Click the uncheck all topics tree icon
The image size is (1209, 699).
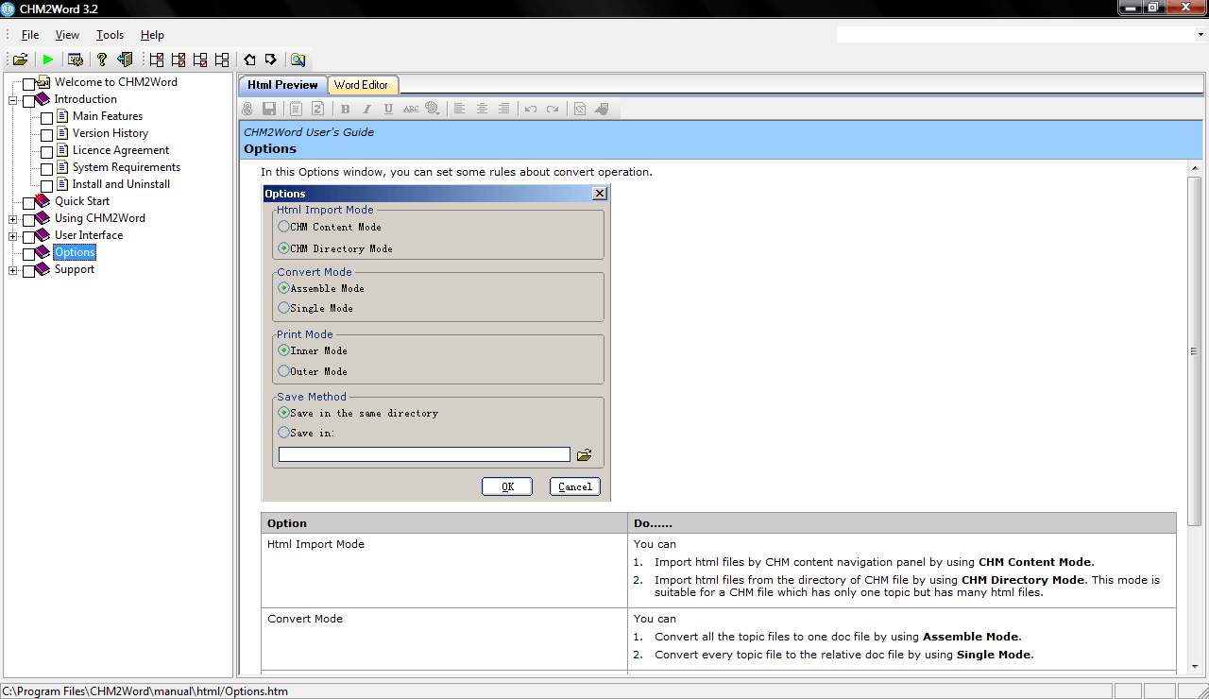click(x=222, y=60)
